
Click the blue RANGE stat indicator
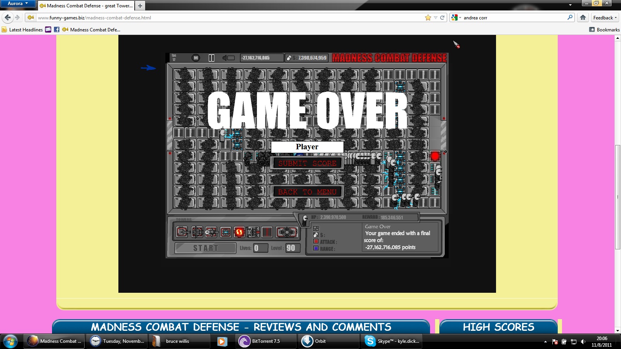[316, 248]
